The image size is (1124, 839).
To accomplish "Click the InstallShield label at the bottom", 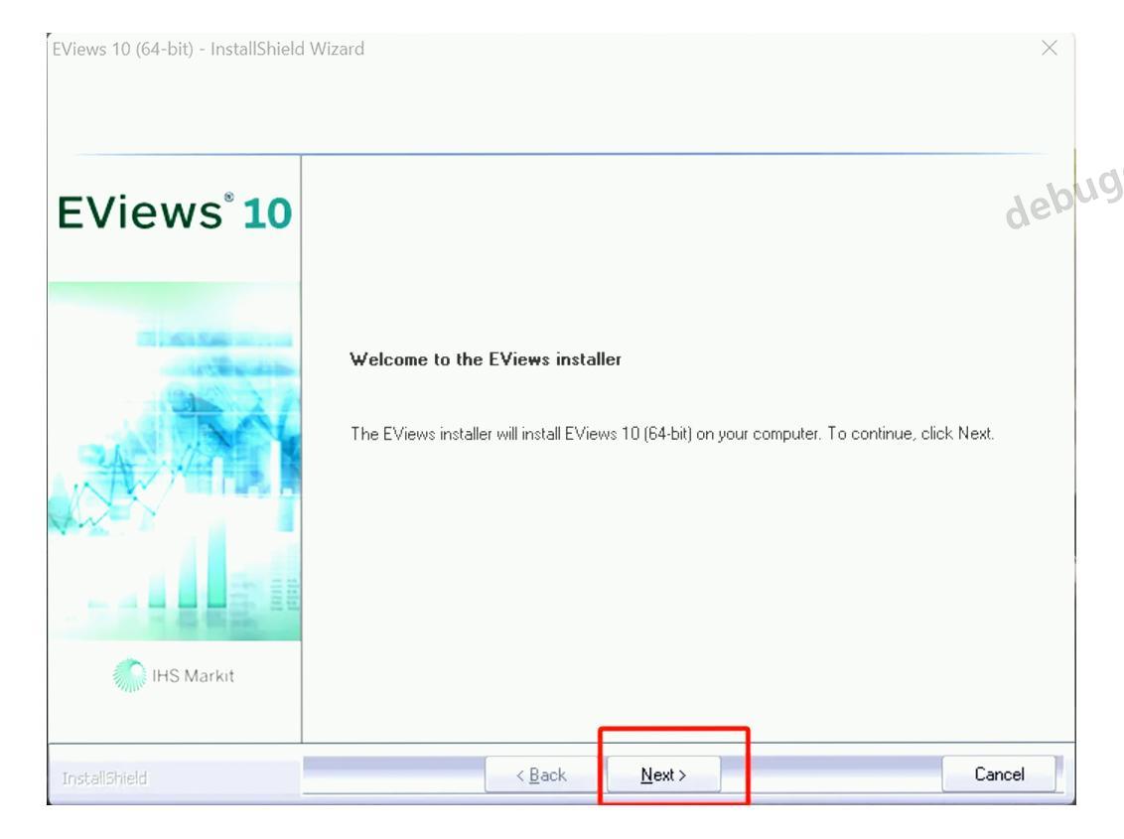I will [104, 778].
